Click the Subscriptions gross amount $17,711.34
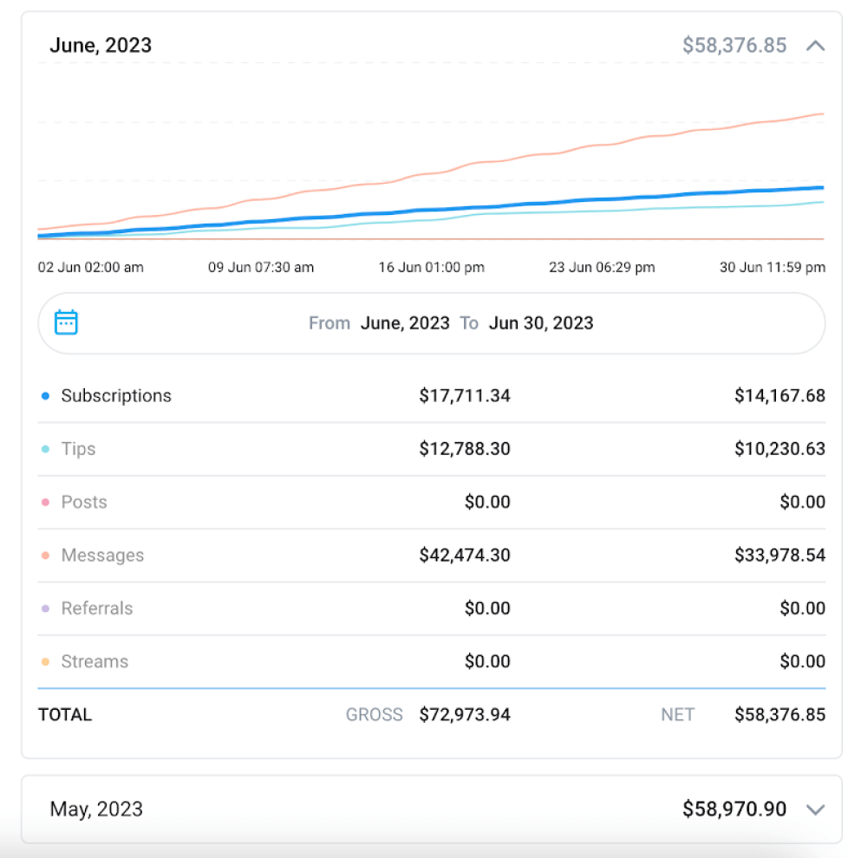The image size is (861, 858). click(465, 396)
